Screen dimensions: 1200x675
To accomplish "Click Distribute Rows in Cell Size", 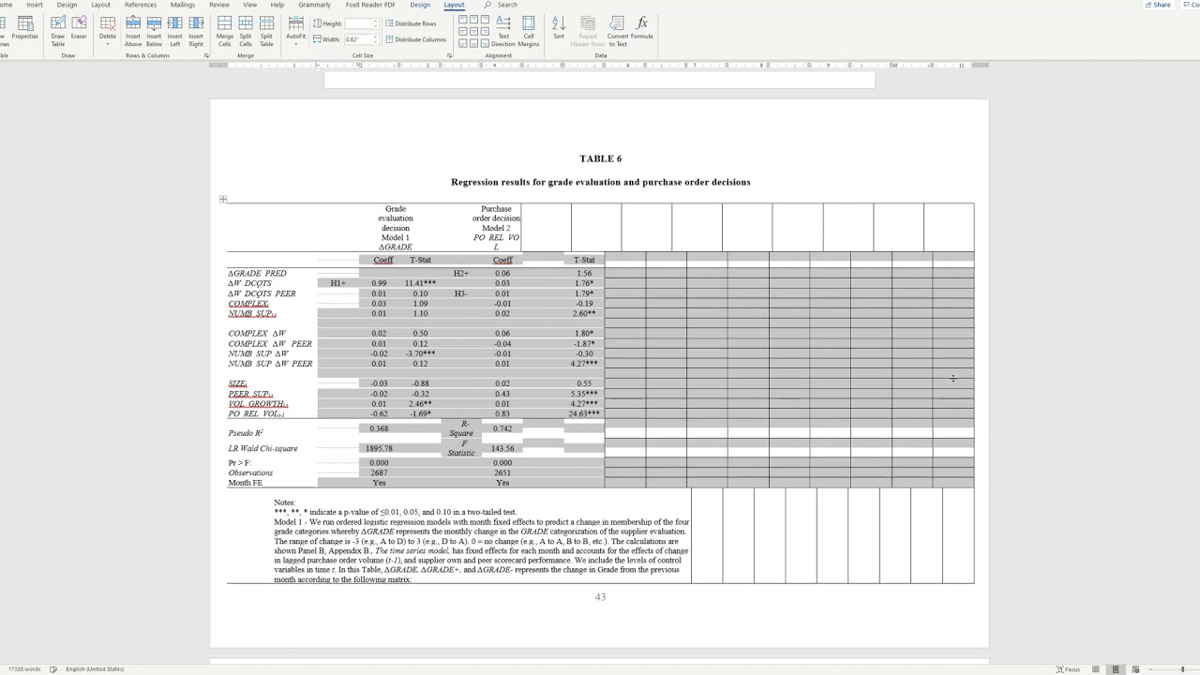I will [x=412, y=23].
